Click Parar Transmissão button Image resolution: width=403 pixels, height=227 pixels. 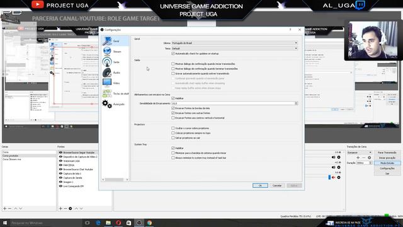click(x=387, y=153)
